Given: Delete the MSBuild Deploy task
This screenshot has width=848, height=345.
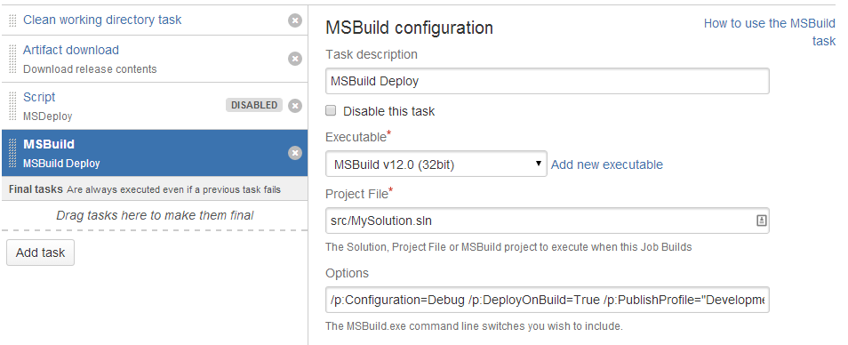Looking at the screenshot, I should 295,153.
